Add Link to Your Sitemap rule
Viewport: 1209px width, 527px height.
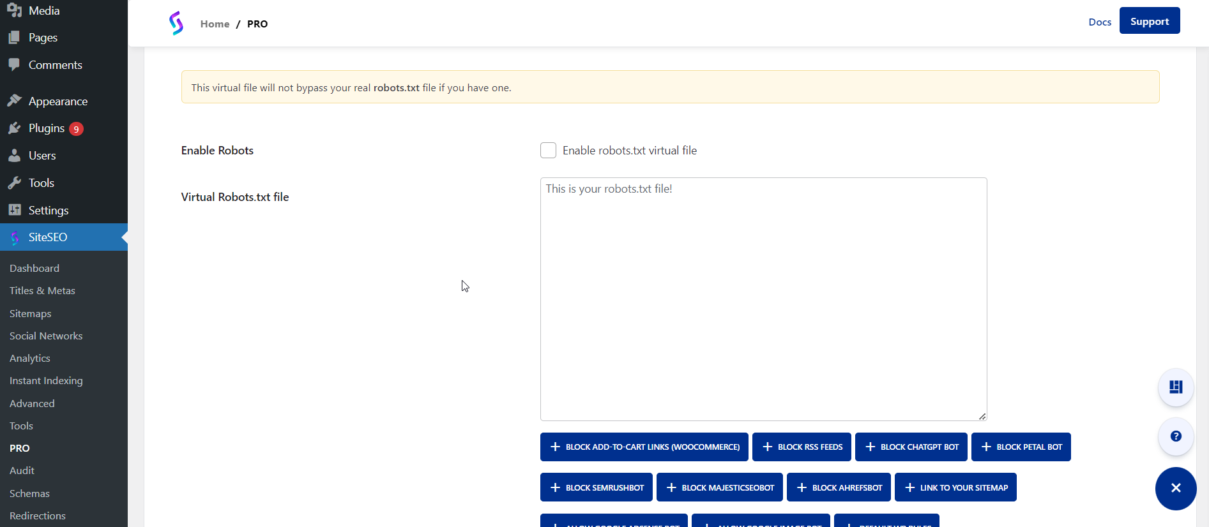pyautogui.click(x=955, y=487)
